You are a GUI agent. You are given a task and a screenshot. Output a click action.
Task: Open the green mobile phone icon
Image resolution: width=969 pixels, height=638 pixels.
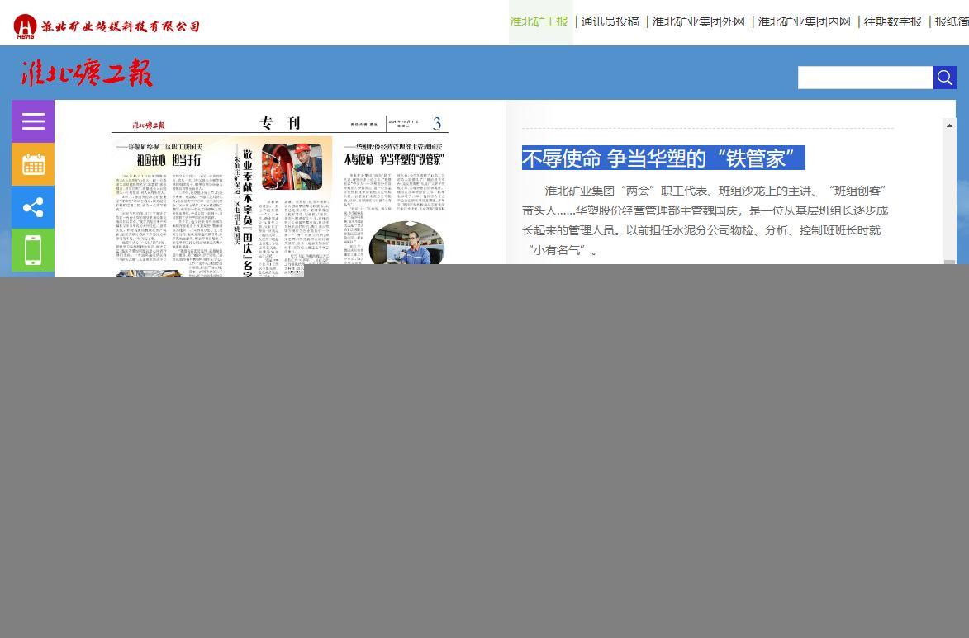(33, 249)
